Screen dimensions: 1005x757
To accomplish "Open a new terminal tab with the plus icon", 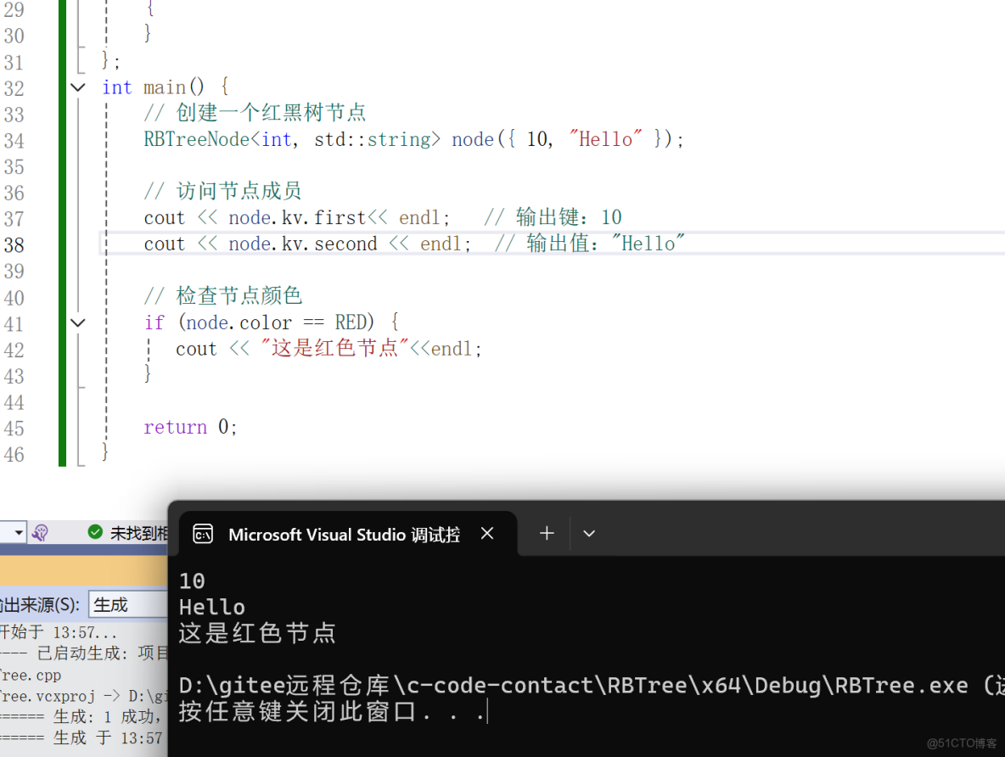I will point(547,533).
